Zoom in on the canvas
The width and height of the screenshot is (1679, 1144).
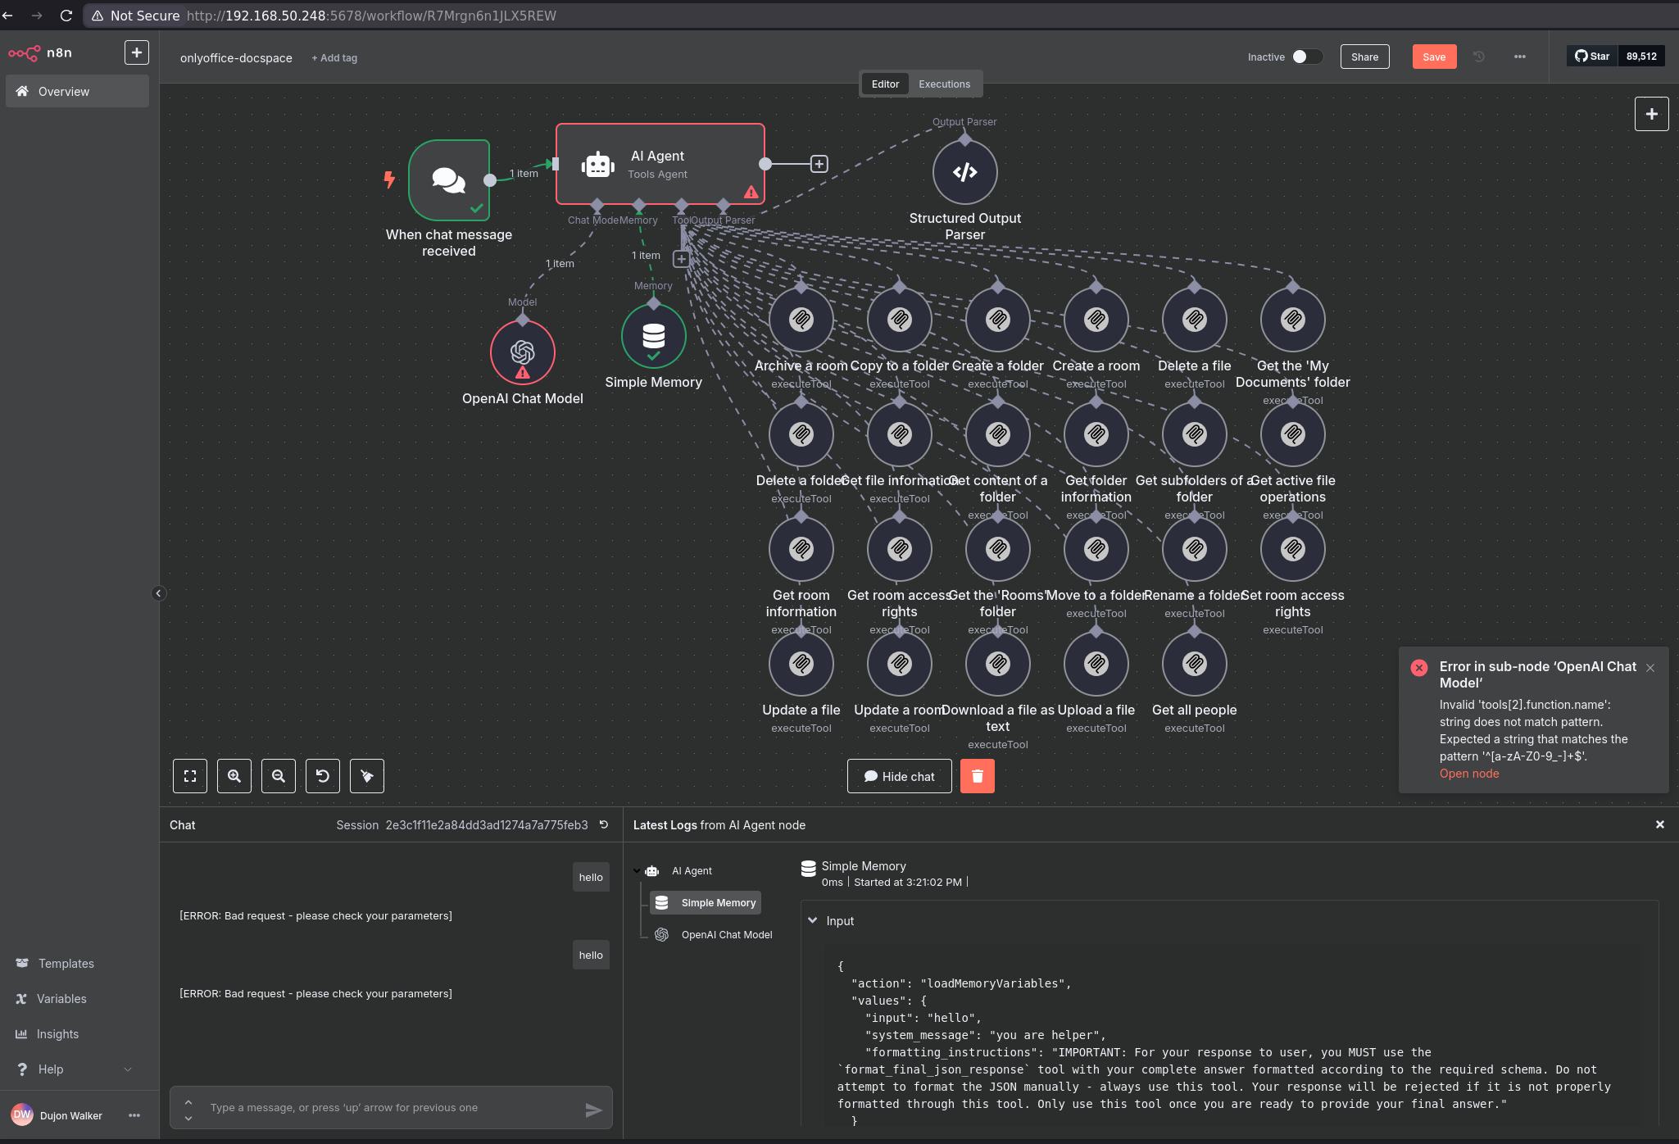pos(234,776)
